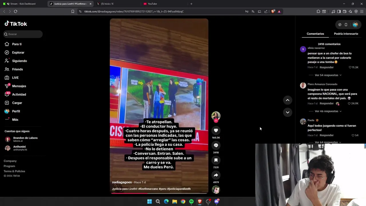Go to the next video with the down arrow
Screen dimensions: 366x206
click(288, 112)
